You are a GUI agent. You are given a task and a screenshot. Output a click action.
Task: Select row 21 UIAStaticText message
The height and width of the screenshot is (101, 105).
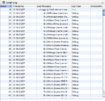click(57, 20)
